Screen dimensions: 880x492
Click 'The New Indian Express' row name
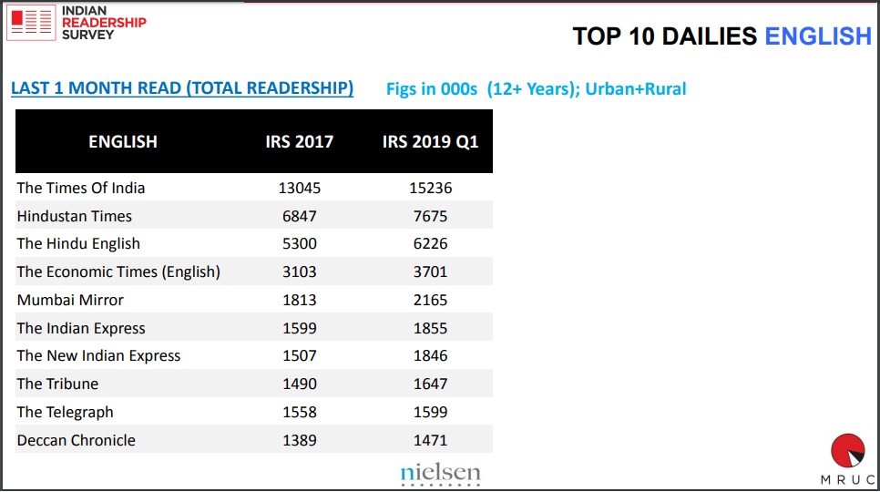(x=98, y=356)
